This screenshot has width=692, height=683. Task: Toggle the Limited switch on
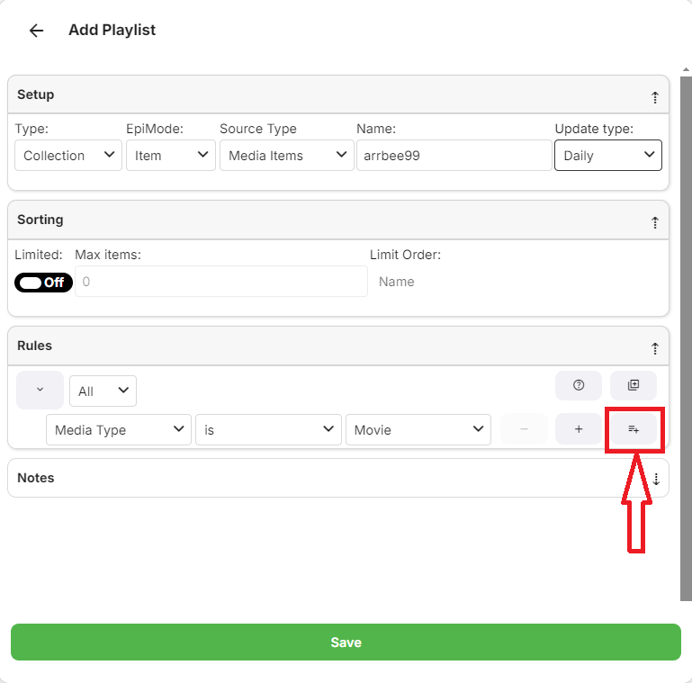(43, 283)
